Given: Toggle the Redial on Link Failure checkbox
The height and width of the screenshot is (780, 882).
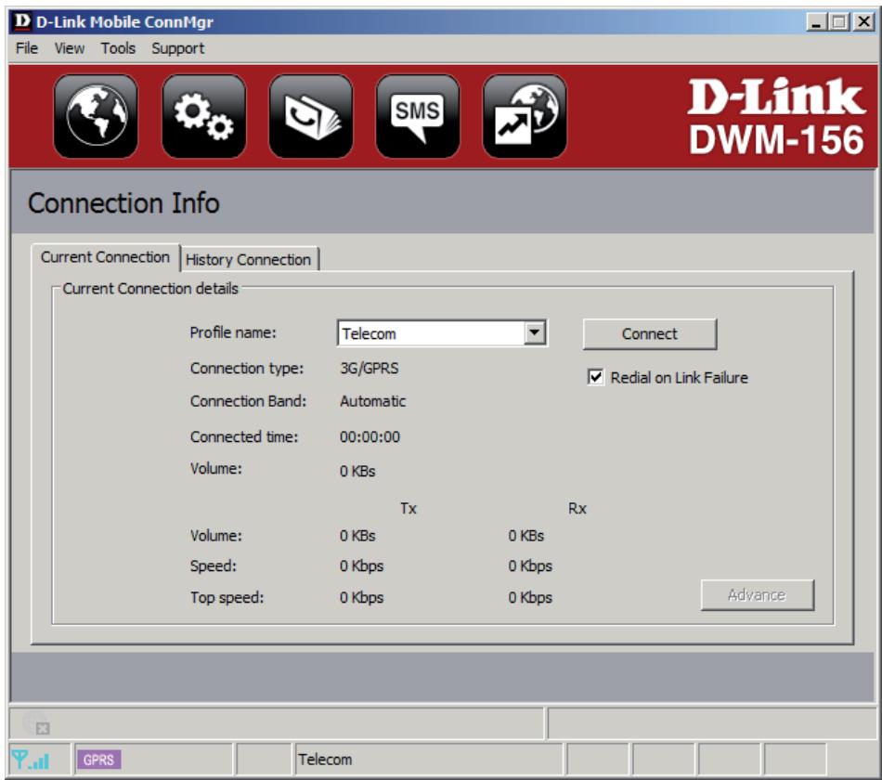Looking at the screenshot, I should (x=595, y=377).
